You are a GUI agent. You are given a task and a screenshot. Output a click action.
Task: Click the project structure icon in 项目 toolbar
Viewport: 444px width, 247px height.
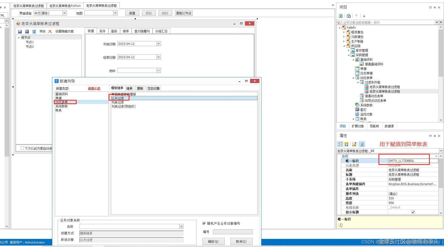click(x=349, y=16)
